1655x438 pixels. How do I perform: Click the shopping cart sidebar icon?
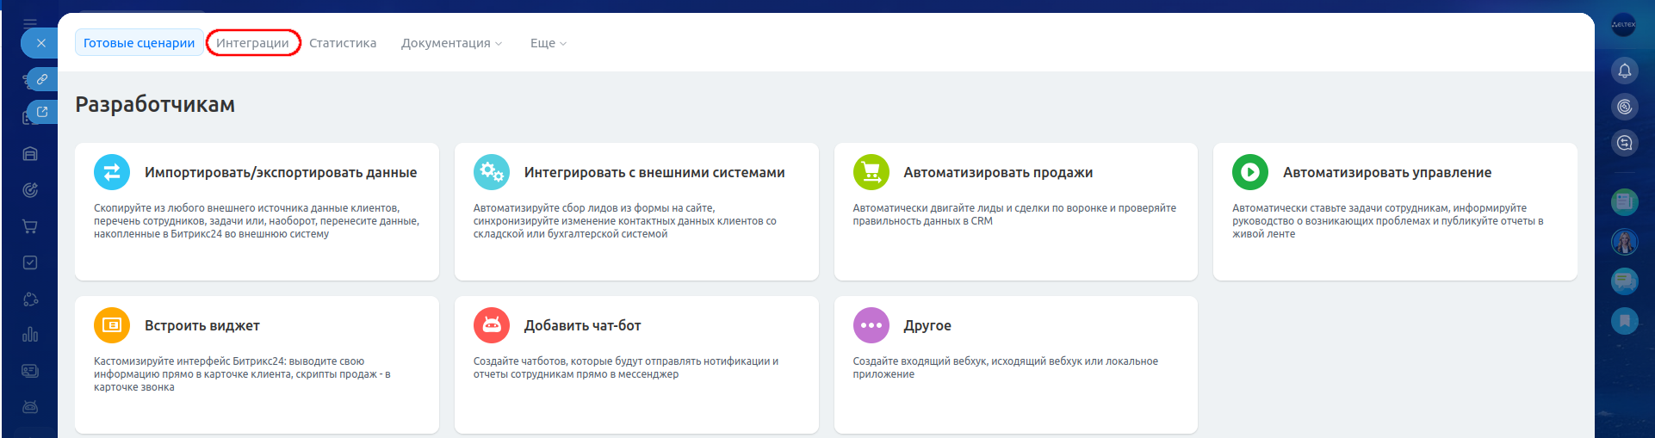coord(30,226)
